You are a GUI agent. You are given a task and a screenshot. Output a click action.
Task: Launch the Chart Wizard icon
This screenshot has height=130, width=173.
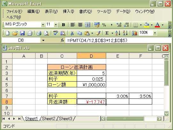135,33
